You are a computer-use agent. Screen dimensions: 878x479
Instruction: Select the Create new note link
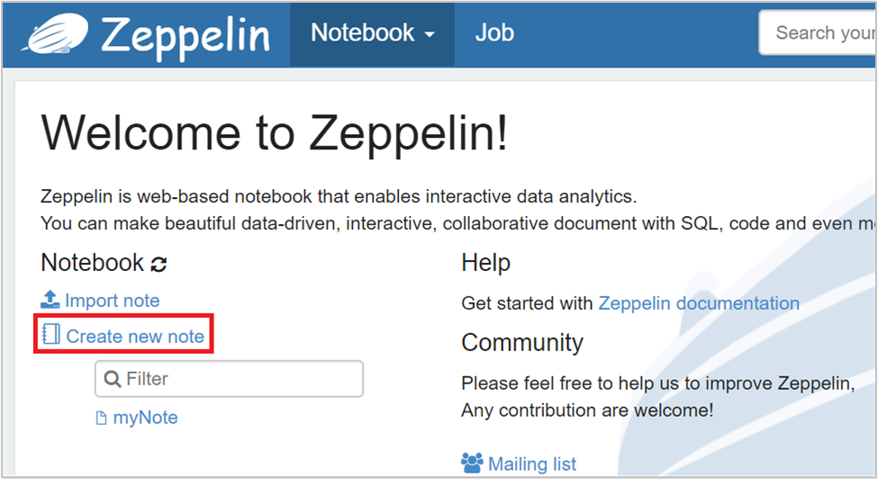(135, 337)
